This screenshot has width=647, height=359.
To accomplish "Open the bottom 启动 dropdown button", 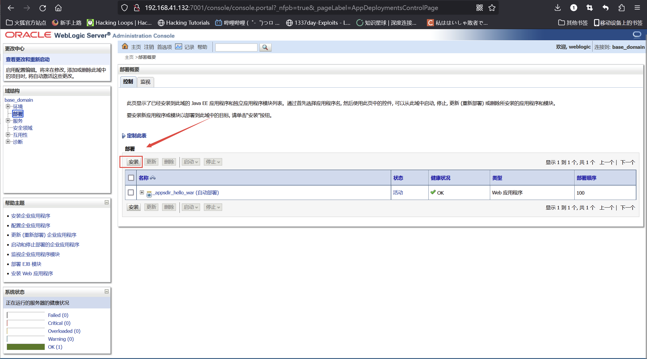I will coord(191,207).
